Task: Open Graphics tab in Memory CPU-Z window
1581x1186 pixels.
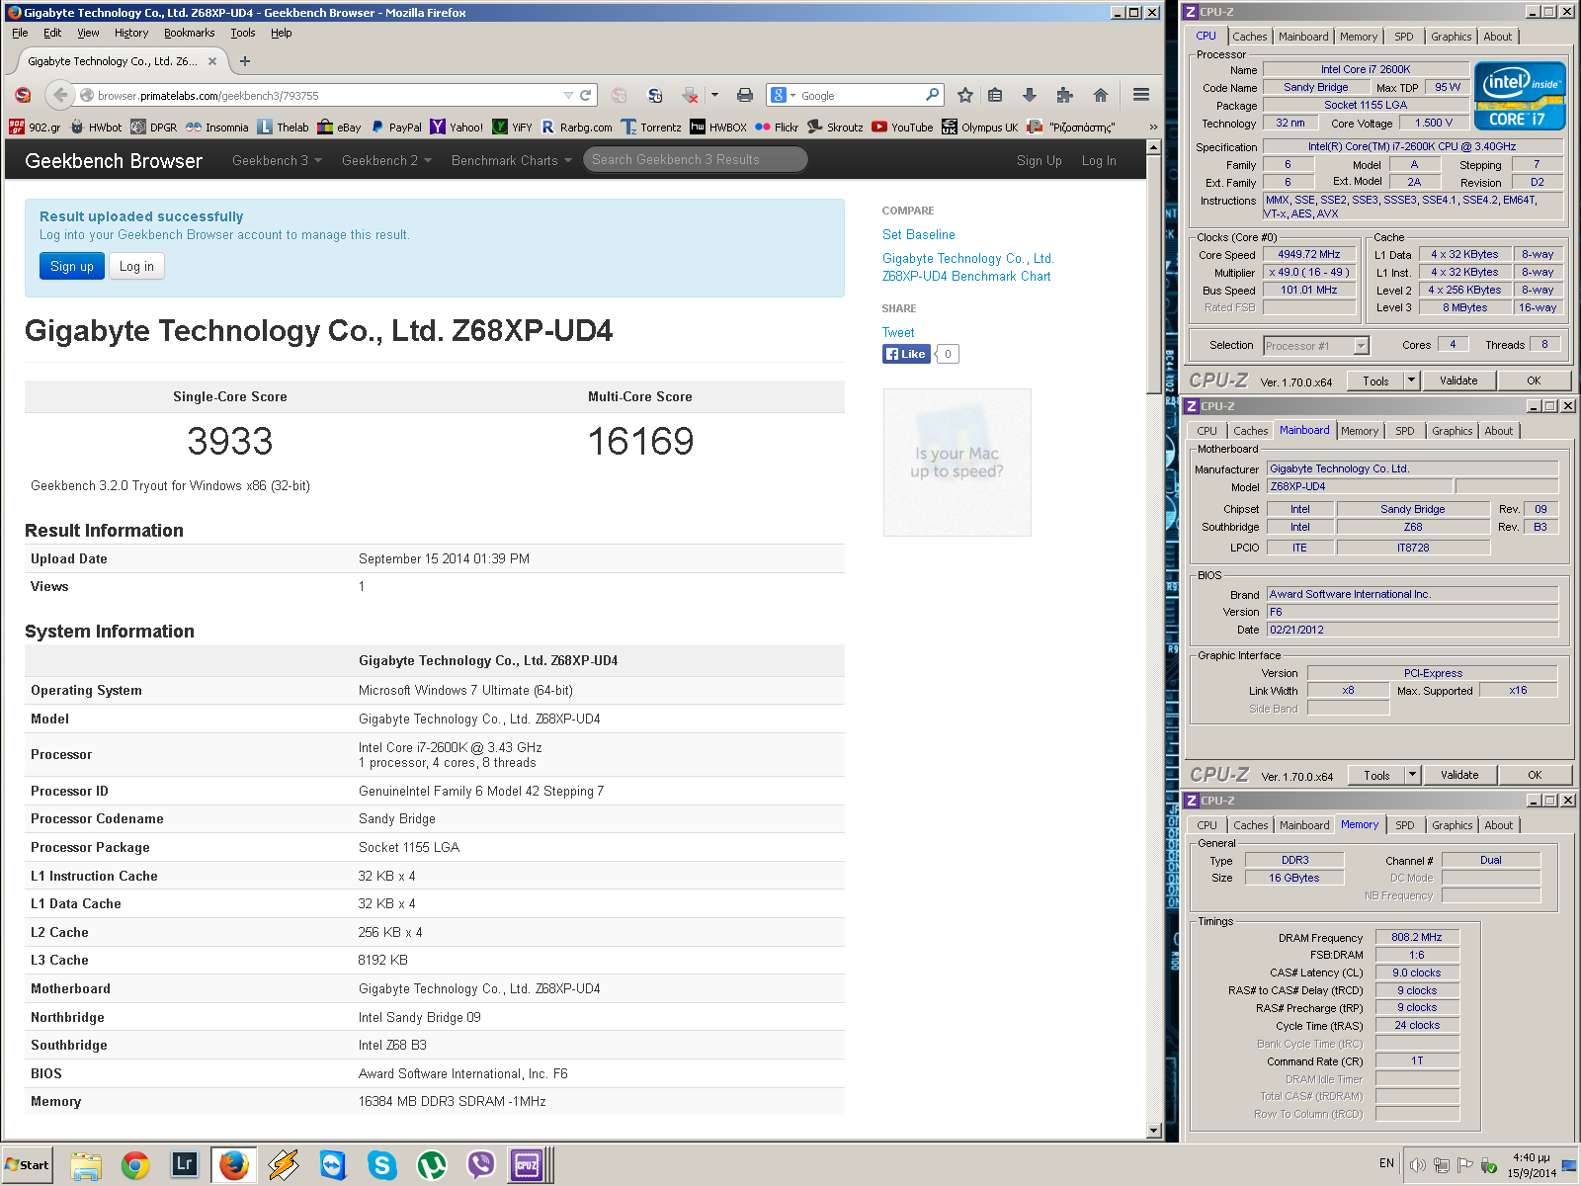Action: click(x=1452, y=825)
